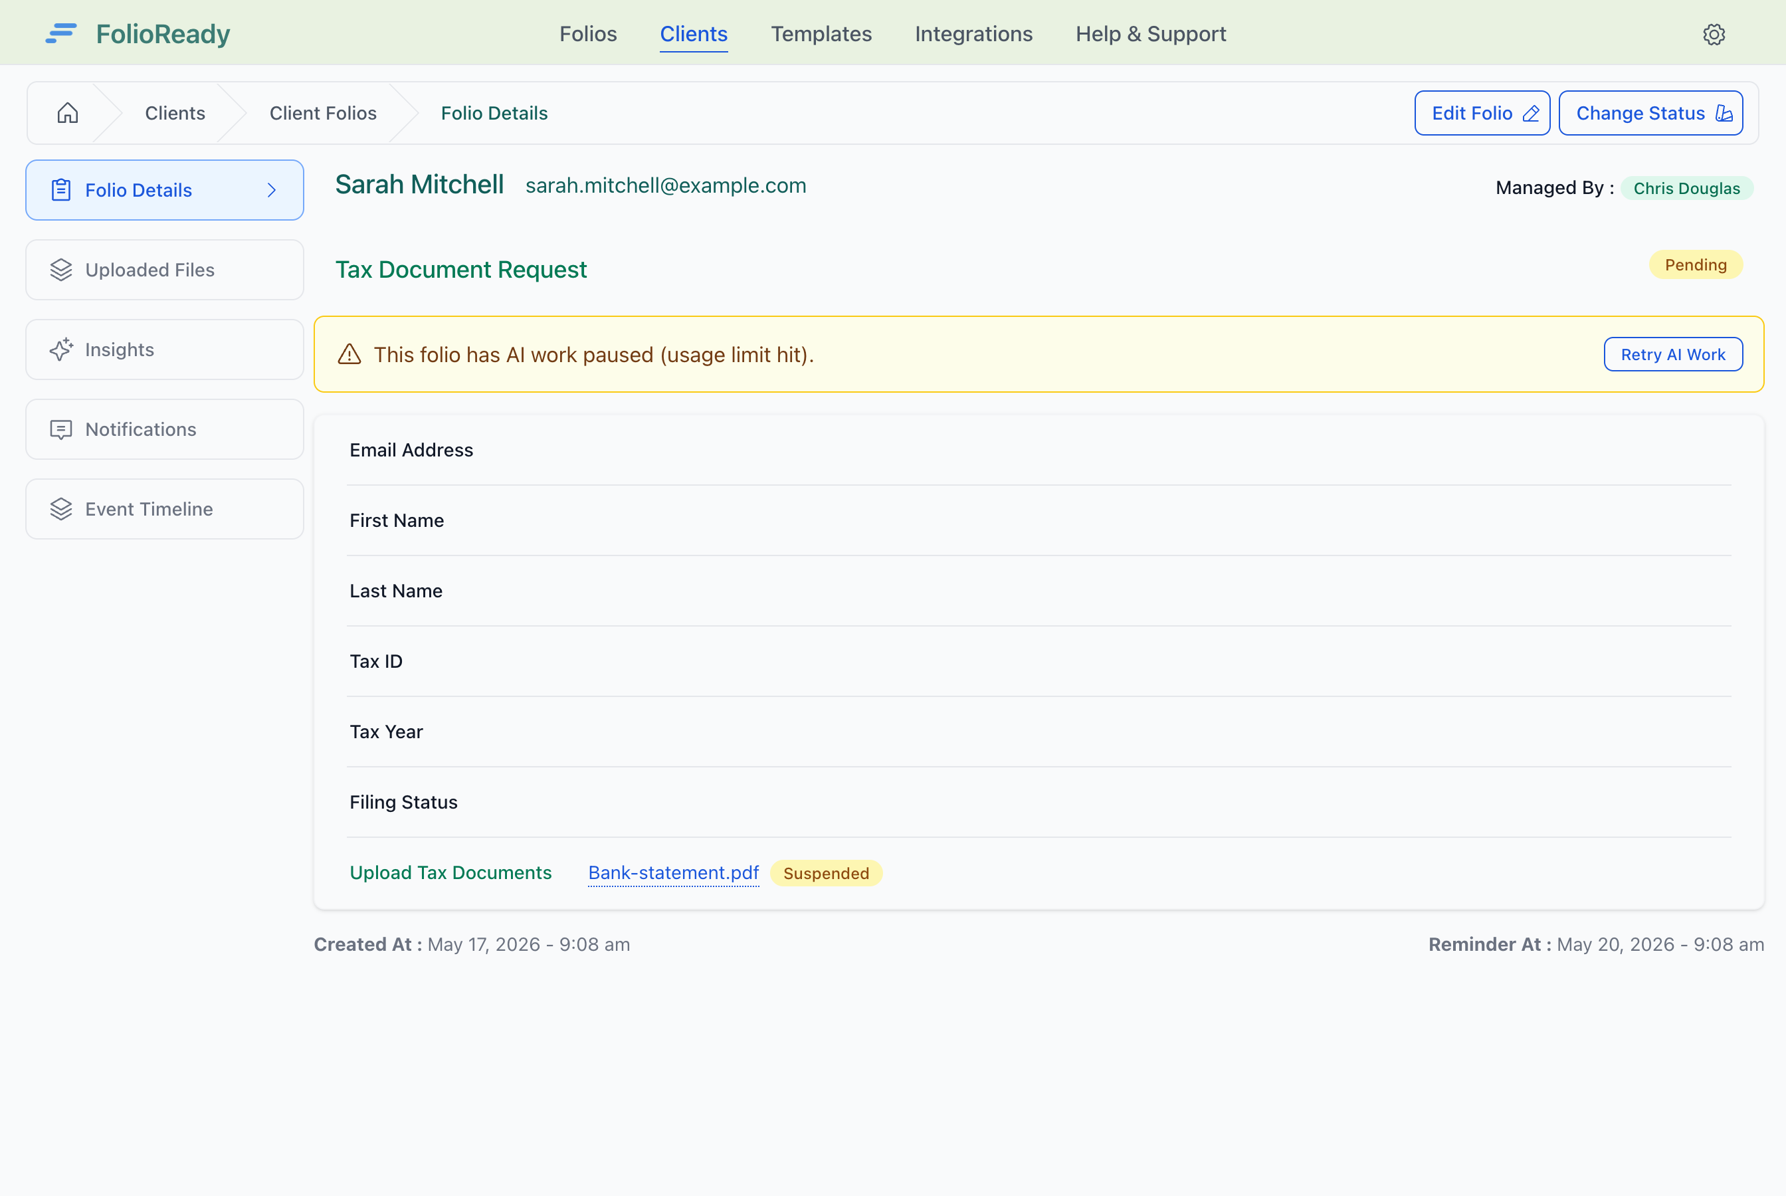Click the Upload Tax Documents label
1786x1196 pixels.
click(x=450, y=872)
